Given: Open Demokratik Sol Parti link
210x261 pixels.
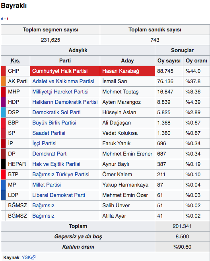Looking at the screenshot, I should 56,112.
